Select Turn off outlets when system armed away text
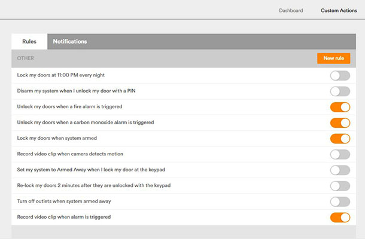This screenshot has height=239, width=365. [64, 201]
